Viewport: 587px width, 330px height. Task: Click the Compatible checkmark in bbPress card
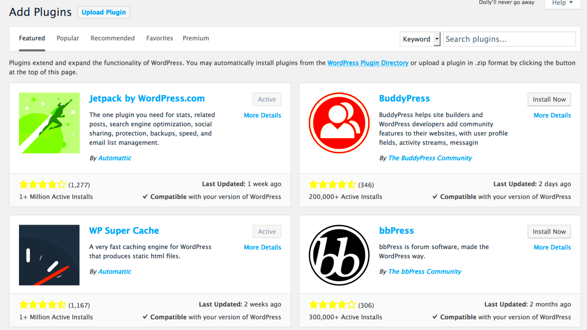(x=435, y=317)
